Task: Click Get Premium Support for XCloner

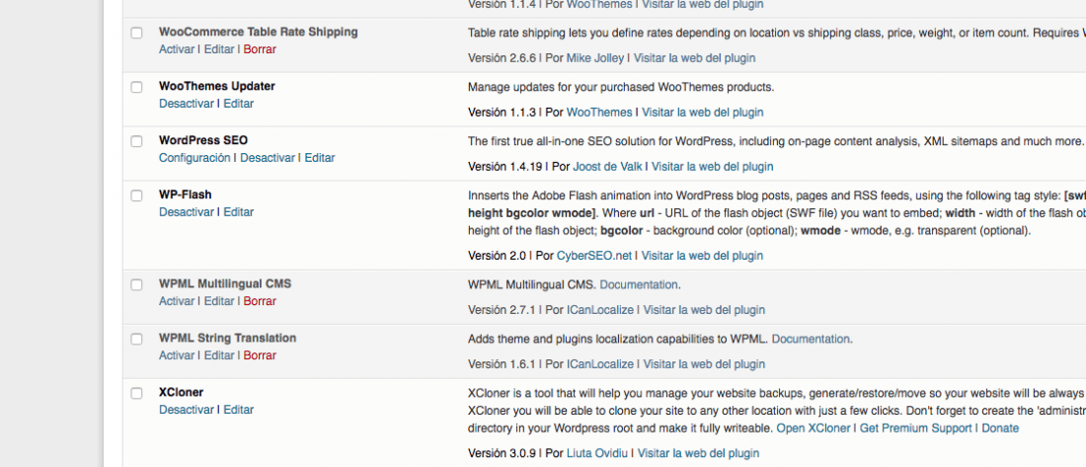Action: pyautogui.click(x=915, y=428)
